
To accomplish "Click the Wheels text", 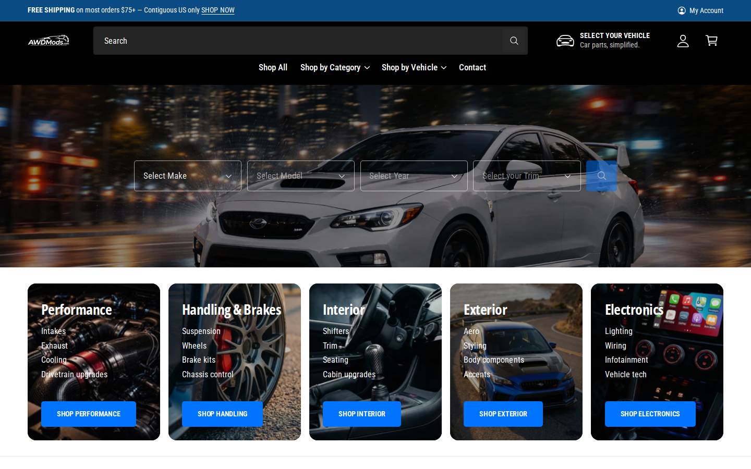I will 195,345.
